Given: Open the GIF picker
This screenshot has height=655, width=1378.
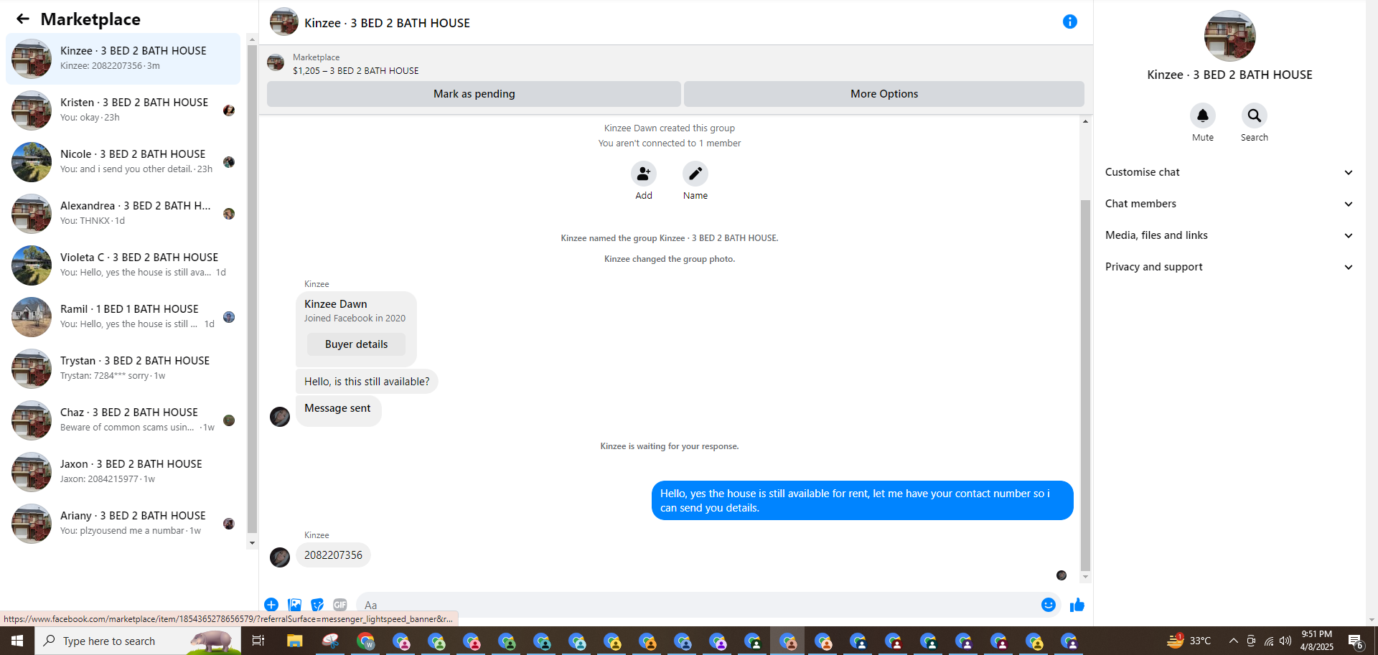Looking at the screenshot, I should pos(340,605).
